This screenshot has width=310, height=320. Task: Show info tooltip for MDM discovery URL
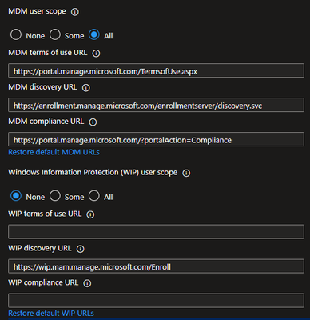tap(86, 88)
